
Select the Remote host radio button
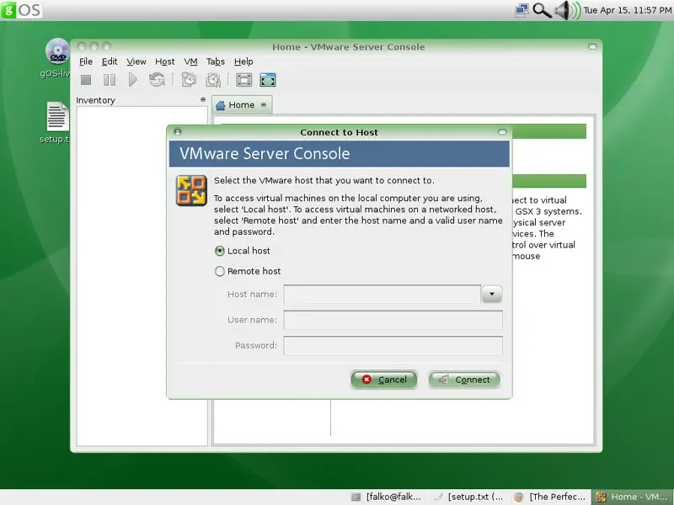point(220,271)
